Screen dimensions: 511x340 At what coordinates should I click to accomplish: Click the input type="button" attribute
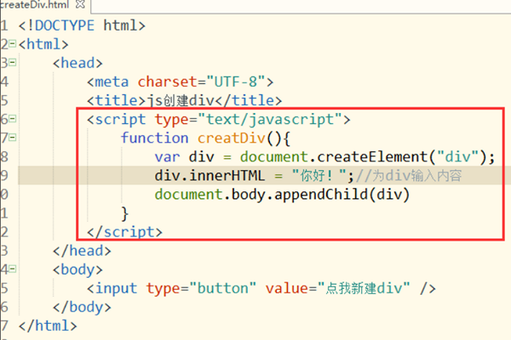[x=201, y=288]
